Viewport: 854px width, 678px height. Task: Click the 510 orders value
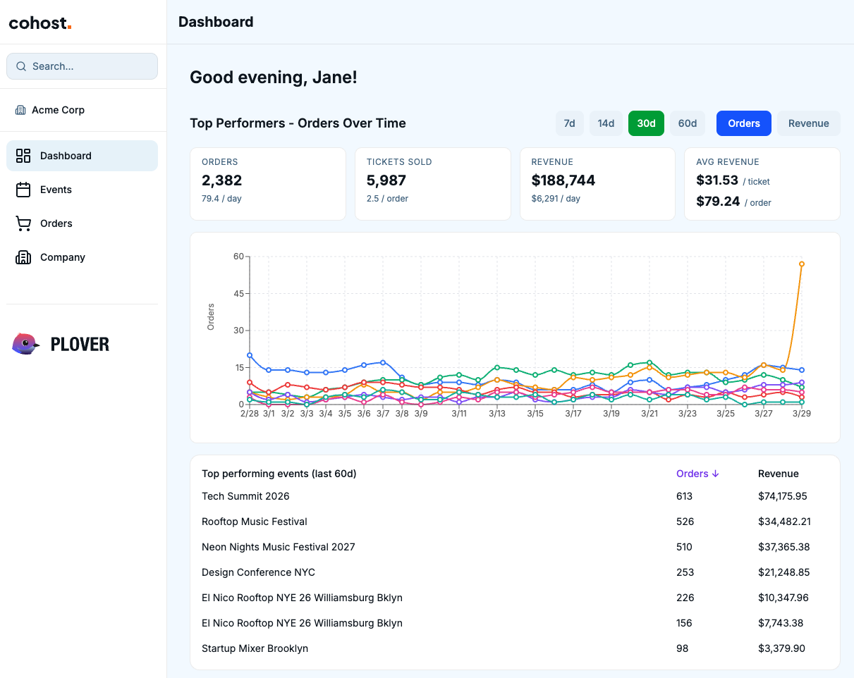[x=684, y=547]
